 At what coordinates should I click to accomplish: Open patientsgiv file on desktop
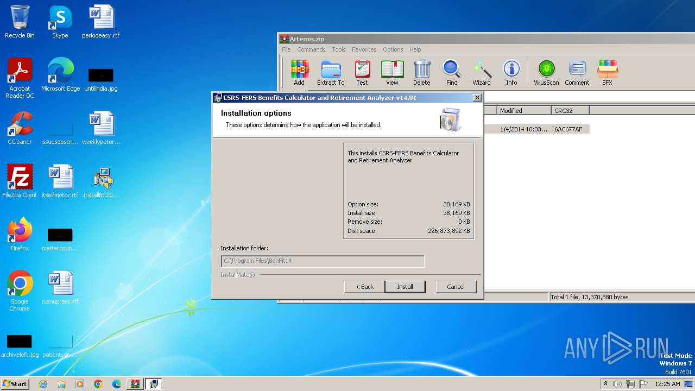(60, 346)
